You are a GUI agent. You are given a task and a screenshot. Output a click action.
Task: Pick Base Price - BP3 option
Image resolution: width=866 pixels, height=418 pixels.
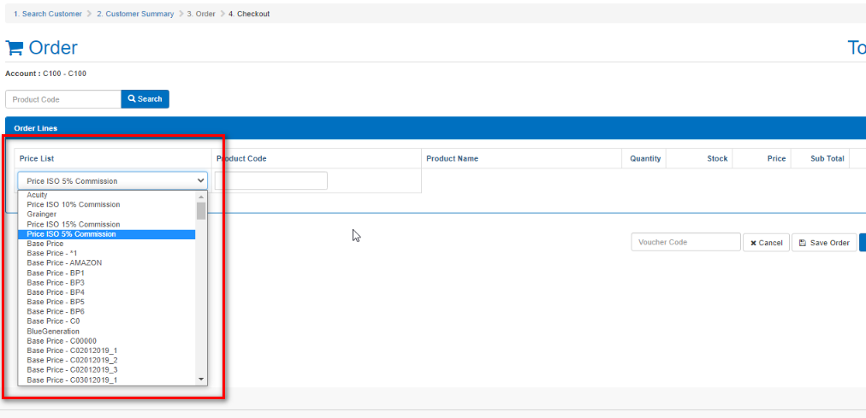tap(107, 282)
